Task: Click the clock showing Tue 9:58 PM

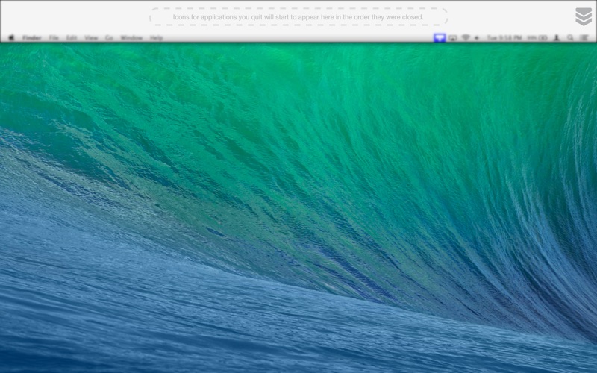Action: tap(504, 38)
